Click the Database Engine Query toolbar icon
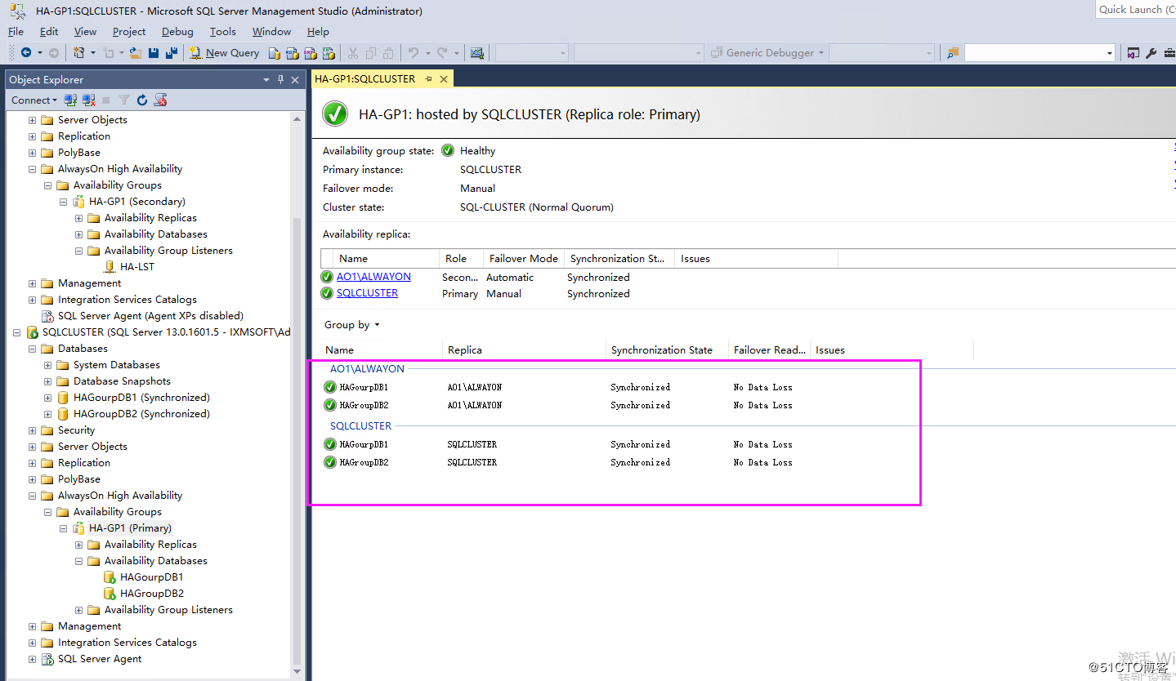The image size is (1176, 681). point(274,52)
